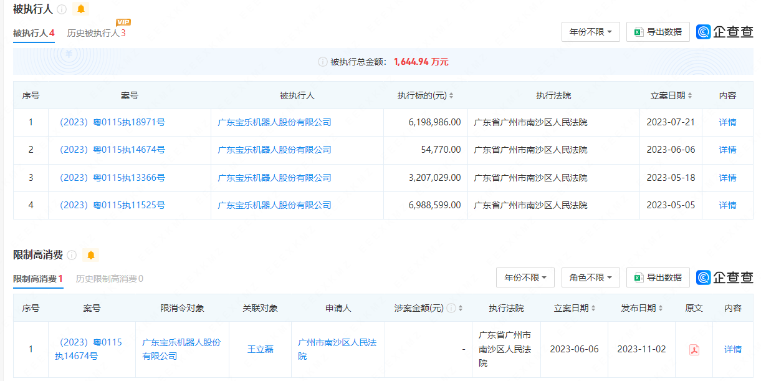
Task: Open 限消令对象 company link 广东宝乐机器人股份
Action: (181, 349)
